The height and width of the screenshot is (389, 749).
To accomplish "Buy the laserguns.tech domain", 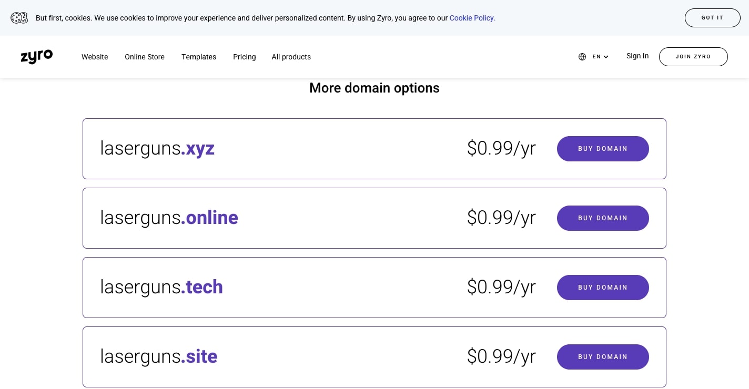I will click(x=603, y=288).
